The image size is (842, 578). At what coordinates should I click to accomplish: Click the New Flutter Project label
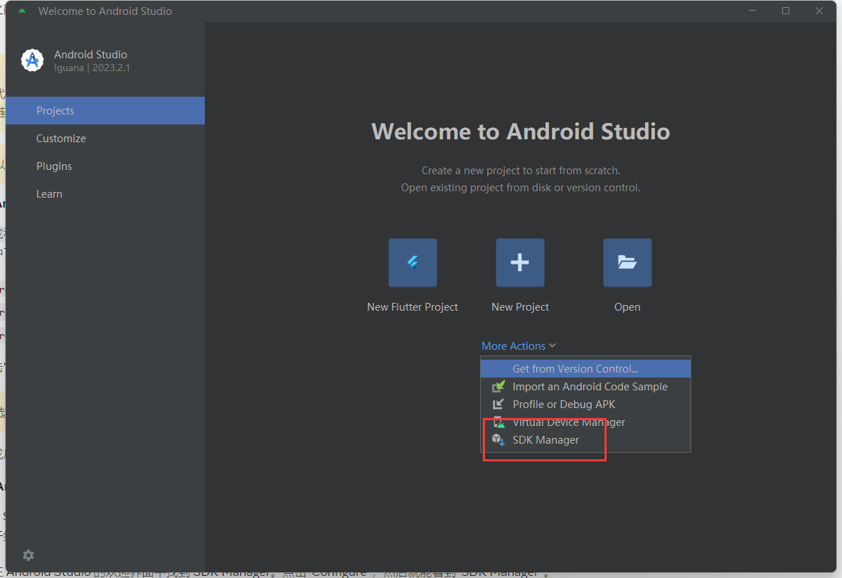click(412, 307)
